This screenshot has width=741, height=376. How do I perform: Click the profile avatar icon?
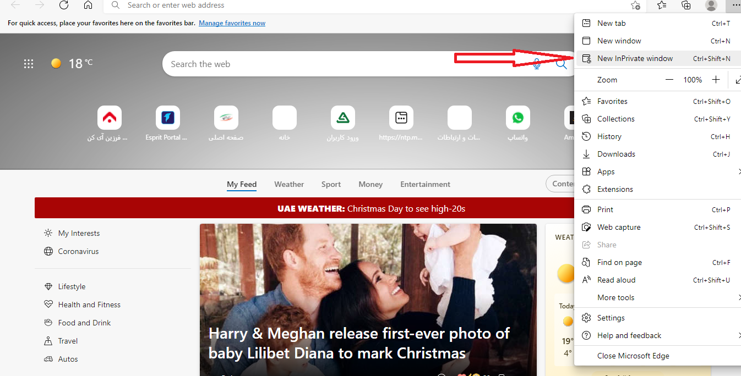pos(711,5)
